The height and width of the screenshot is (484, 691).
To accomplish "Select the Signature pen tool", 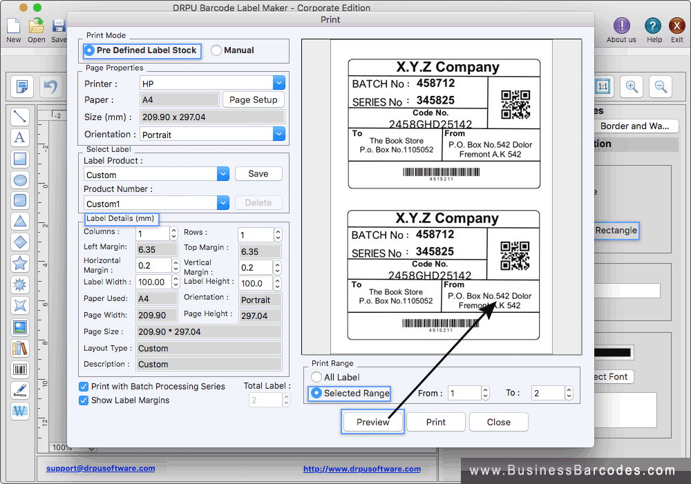I will point(20,390).
